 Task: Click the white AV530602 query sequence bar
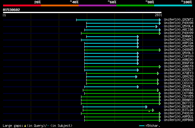82,12
